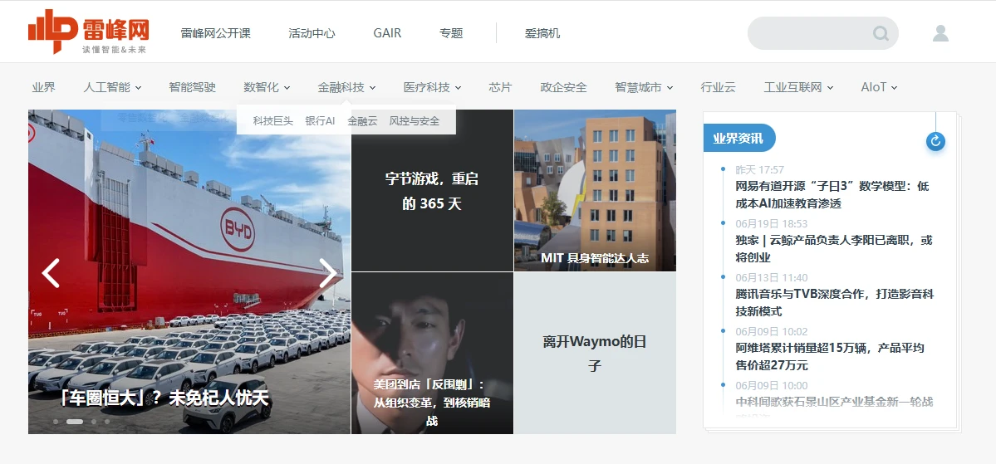This screenshot has width=996, height=464.
Task: Expand the 智慧城市 dropdown
Action: 644,87
